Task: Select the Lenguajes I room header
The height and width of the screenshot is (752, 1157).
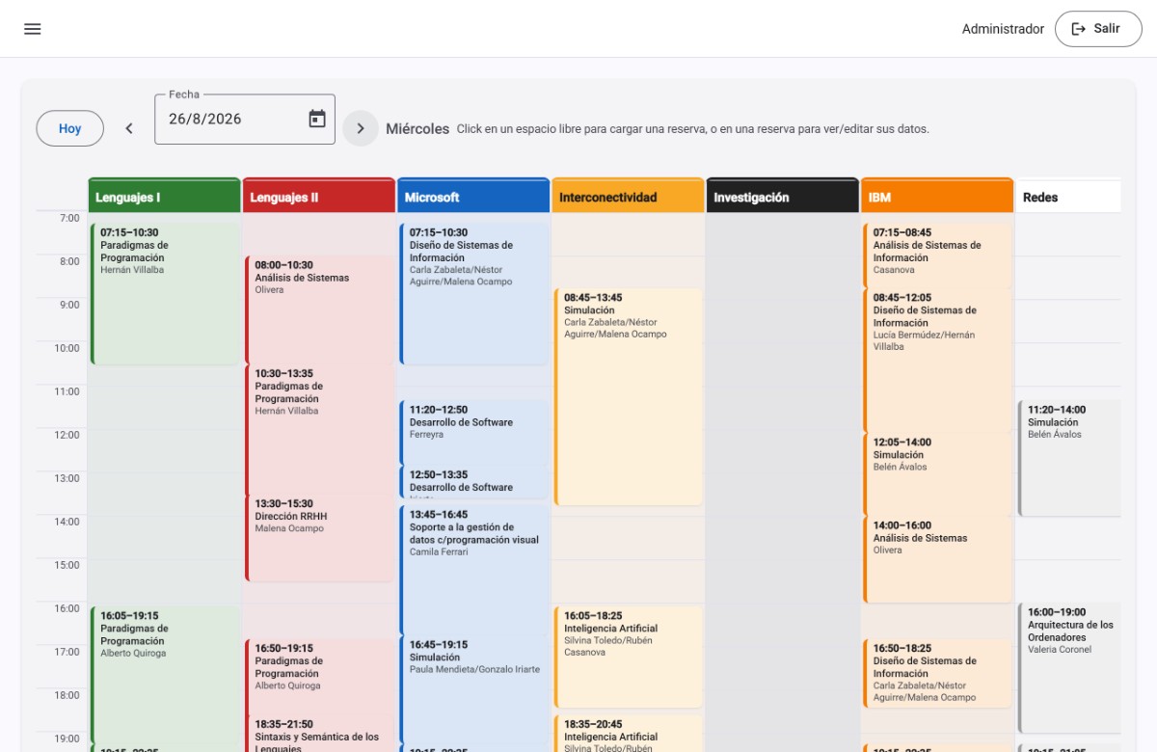Action: pyautogui.click(x=164, y=196)
